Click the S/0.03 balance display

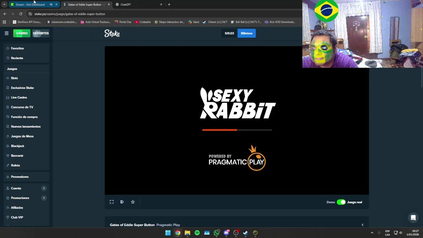tap(229, 33)
